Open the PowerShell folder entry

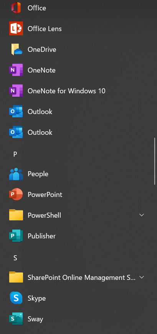coord(77,215)
